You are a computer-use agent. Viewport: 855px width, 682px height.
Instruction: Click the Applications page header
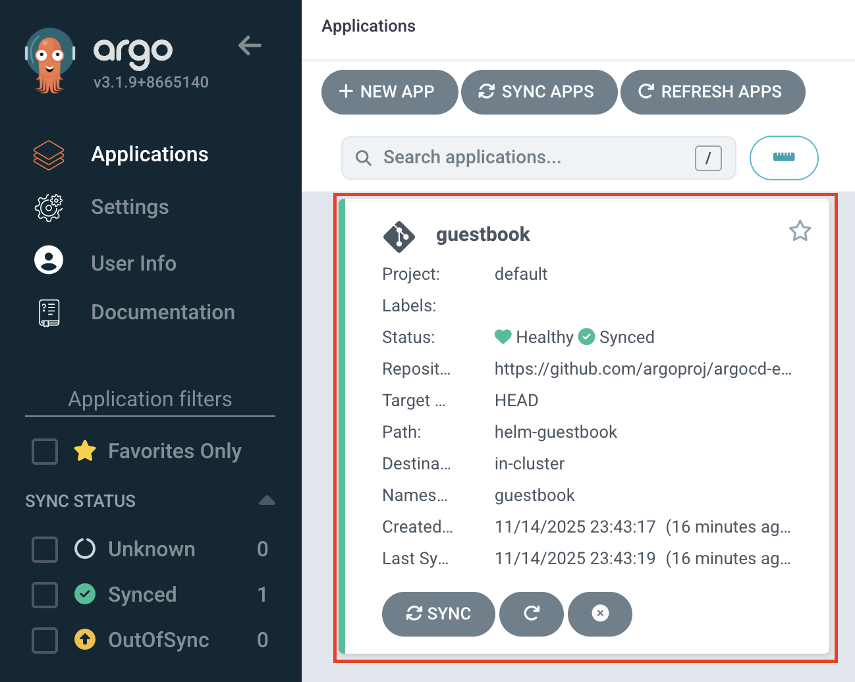368,26
